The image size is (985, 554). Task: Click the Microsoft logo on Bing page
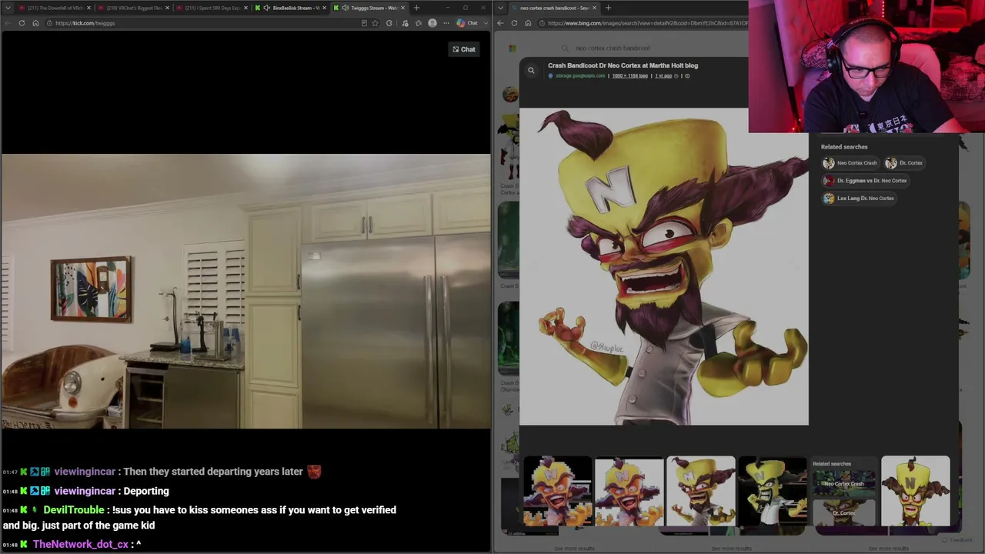click(x=512, y=48)
